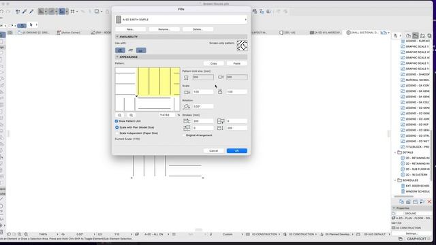This screenshot has width=436, height=245.
Task: Collapse the APPEARANCE section
Action: coord(117,56)
